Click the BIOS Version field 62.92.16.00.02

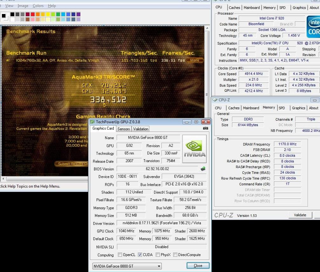click(157, 169)
